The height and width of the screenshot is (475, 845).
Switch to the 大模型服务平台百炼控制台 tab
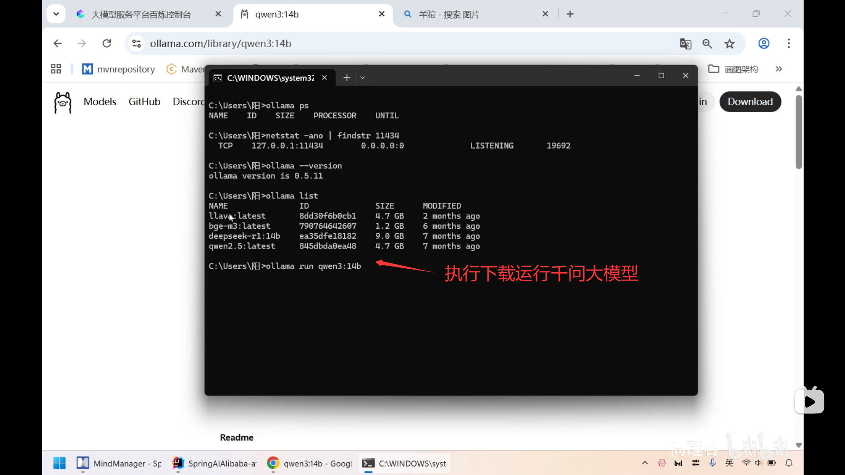(141, 15)
